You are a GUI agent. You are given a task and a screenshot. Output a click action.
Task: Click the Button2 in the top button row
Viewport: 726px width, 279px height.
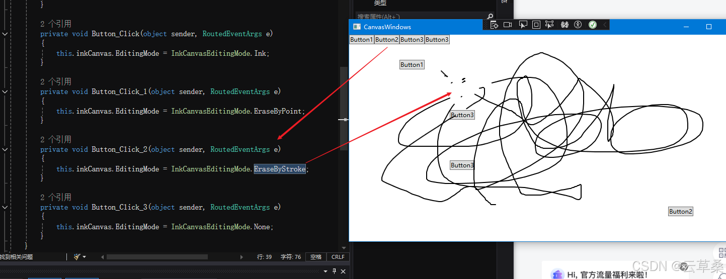(387, 40)
